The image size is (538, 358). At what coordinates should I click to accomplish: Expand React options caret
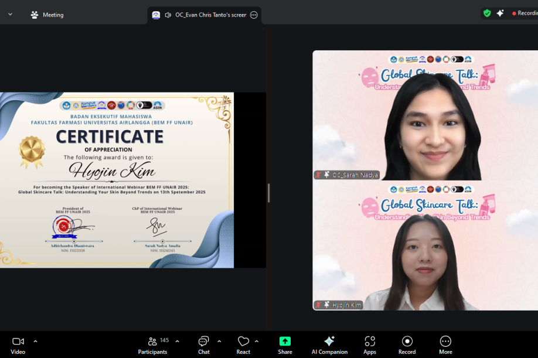tap(257, 341)
